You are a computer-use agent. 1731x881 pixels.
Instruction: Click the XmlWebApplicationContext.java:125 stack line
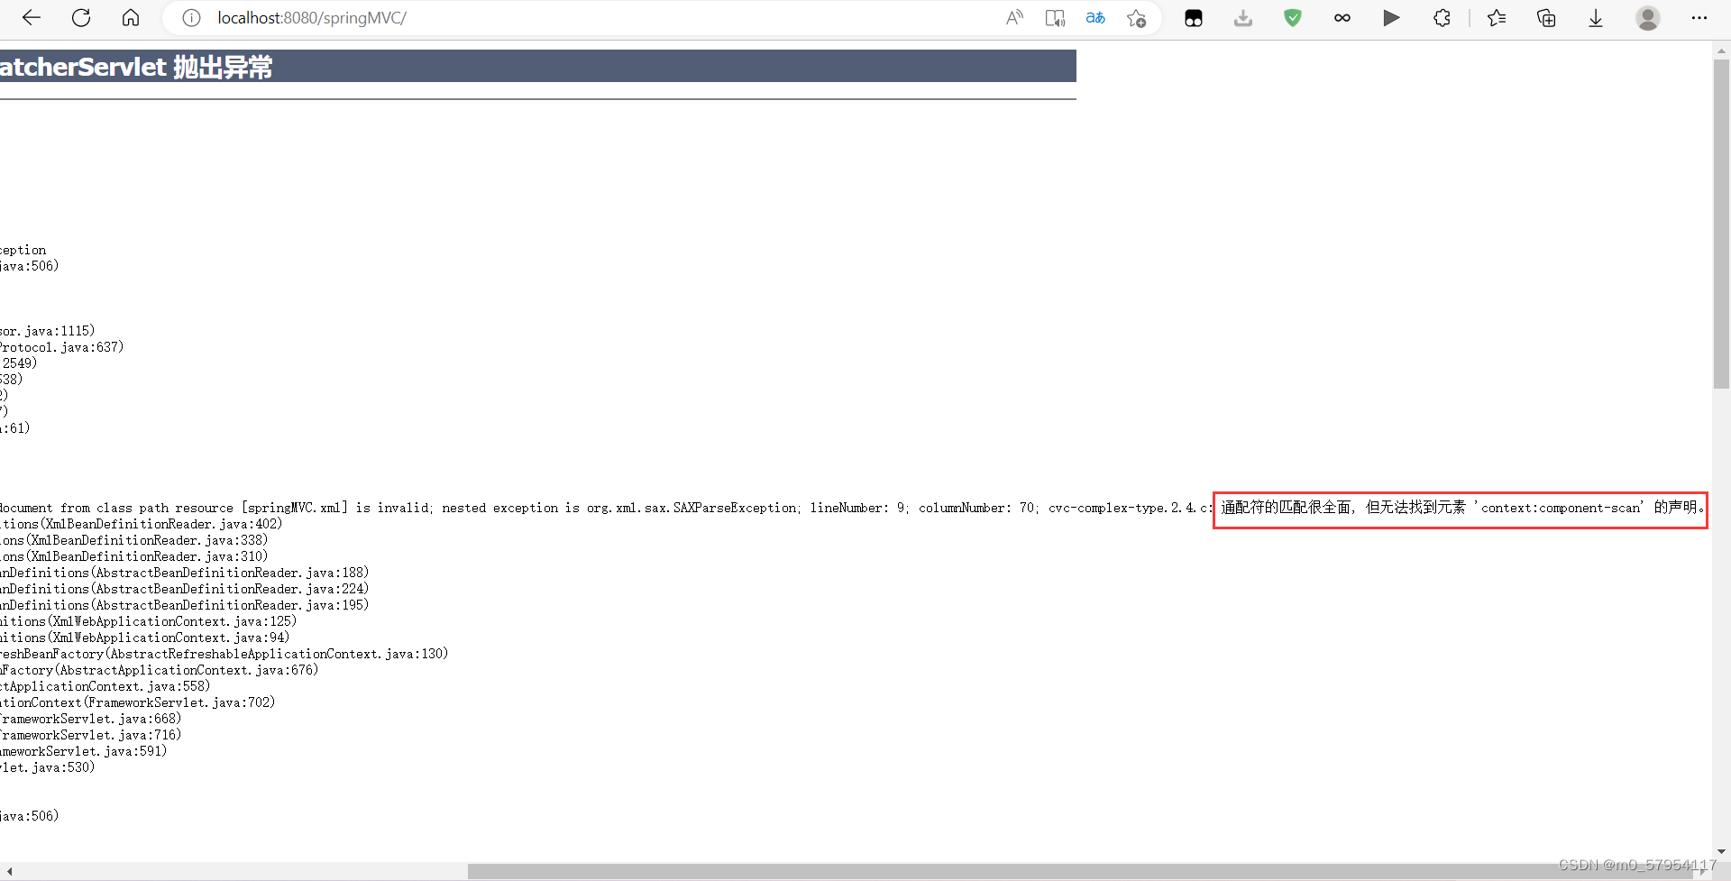149,621
